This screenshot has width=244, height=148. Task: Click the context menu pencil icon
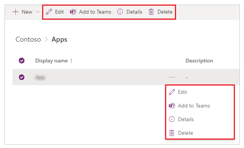coord(172,92)
